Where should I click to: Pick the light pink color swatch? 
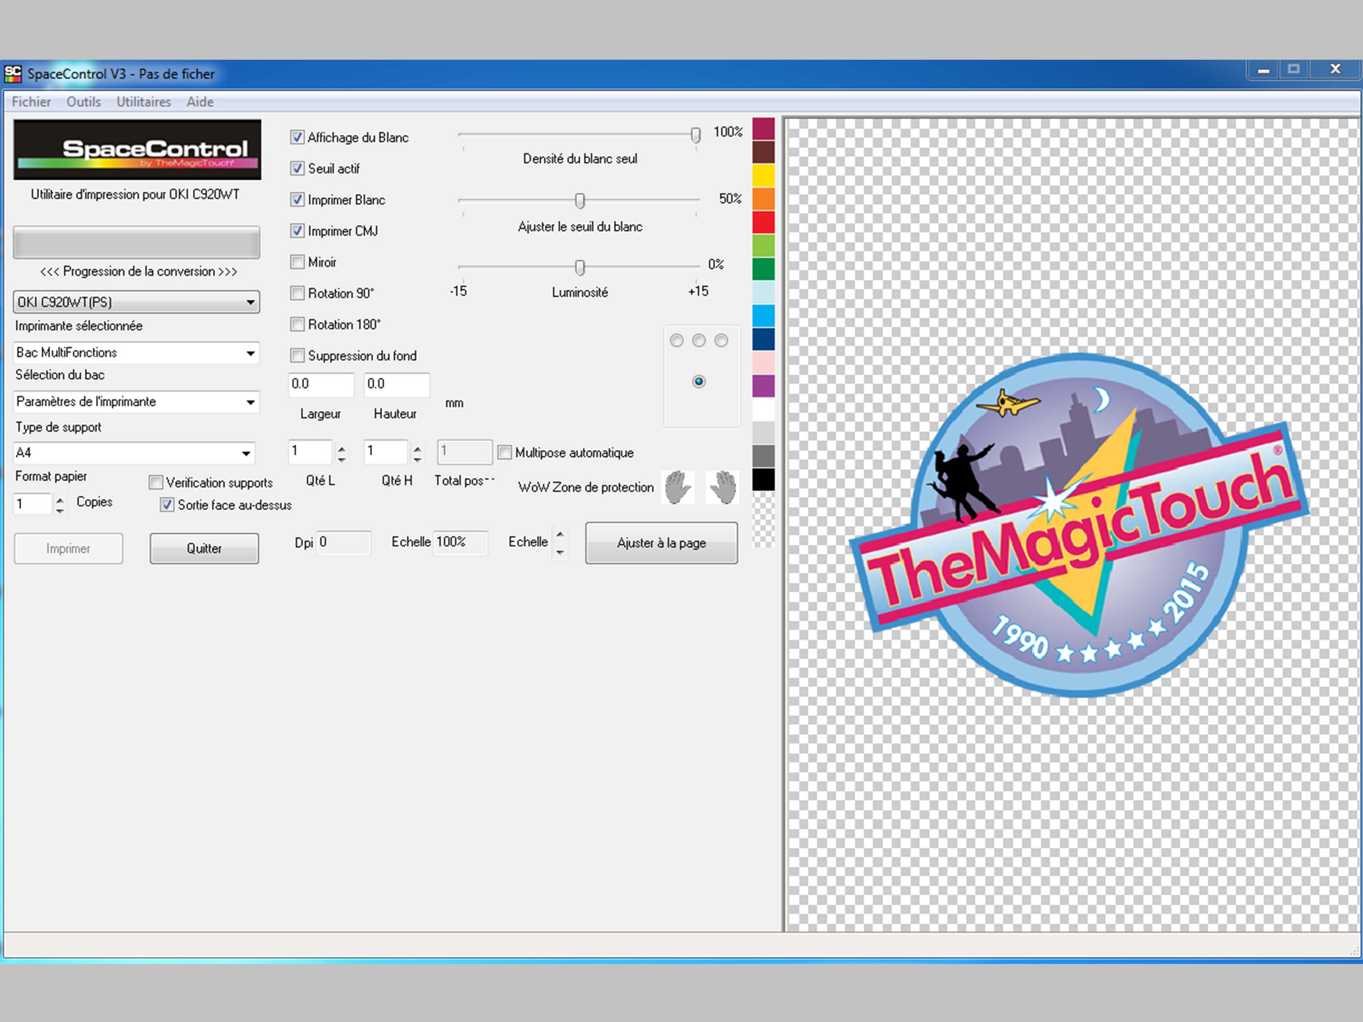pyautogui.click(x=763, y=363)
